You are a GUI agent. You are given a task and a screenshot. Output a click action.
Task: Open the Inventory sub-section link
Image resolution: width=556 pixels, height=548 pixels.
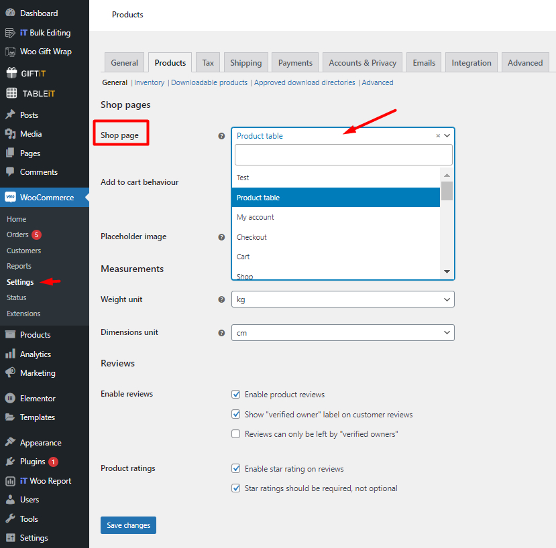pos(150,82)
